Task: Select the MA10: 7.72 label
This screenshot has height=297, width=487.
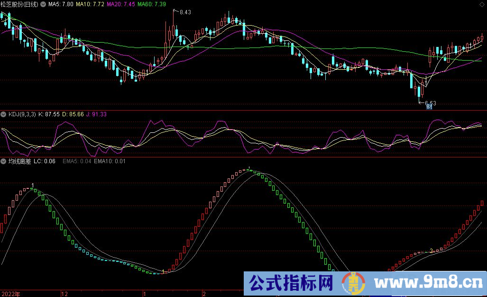Action: tap(90, 4)
